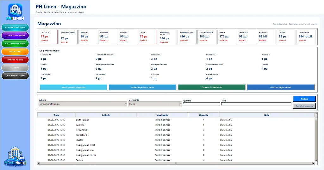The height and width of the screenshot is (170, 324).
Task: Click the Articolo column header in the table
Action: point(106,115)
